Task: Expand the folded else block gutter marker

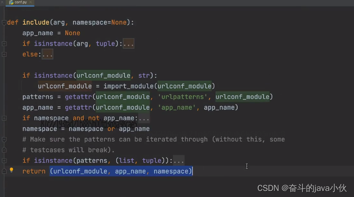Action: coord(4,54)
